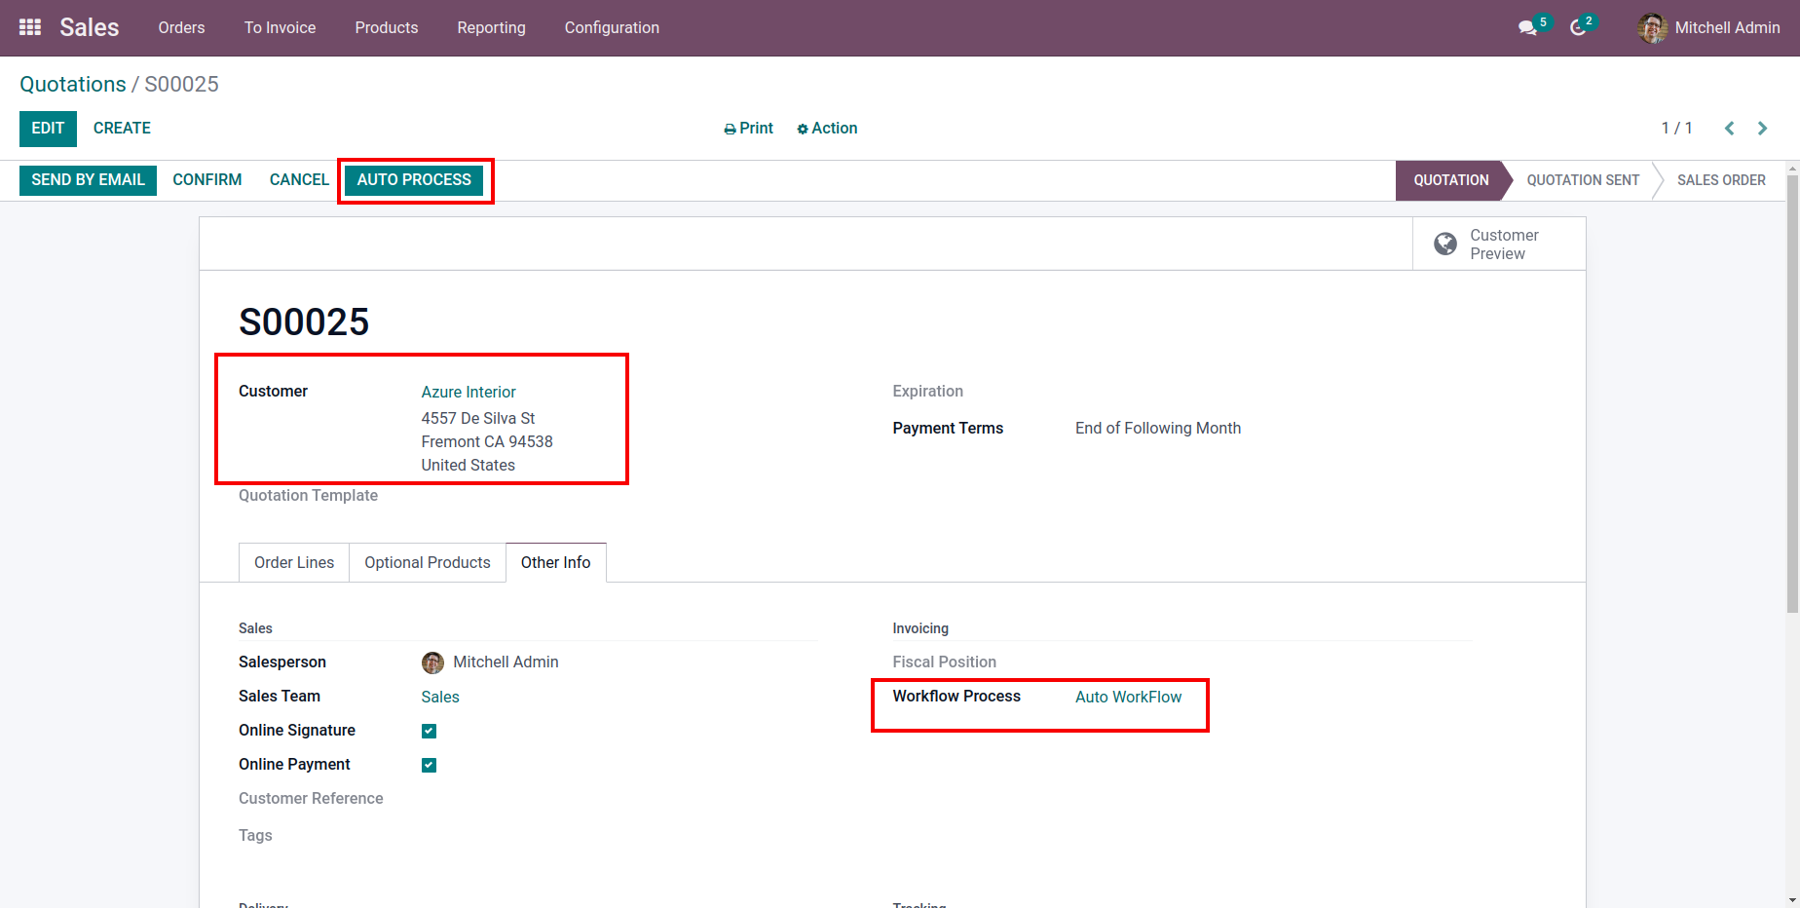1800x908 pixels.
Task: Click the QUOTATION SENT status stage
Action: coord(1583,180)
